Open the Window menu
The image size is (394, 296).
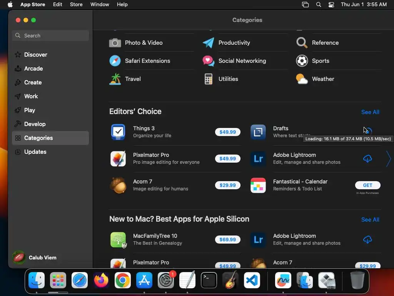pos(100,5)
